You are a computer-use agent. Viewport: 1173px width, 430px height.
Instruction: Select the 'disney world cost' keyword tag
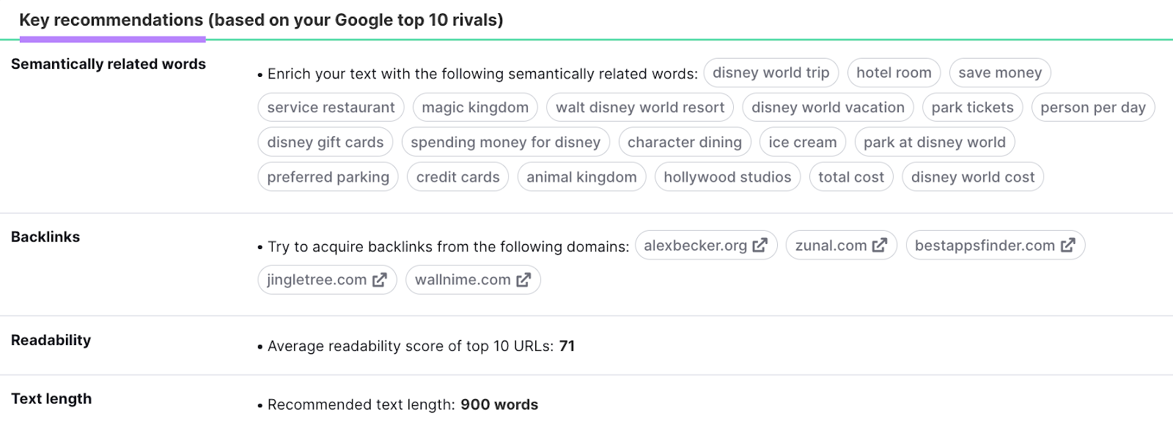pyautogui.click(x=972, y=177)
